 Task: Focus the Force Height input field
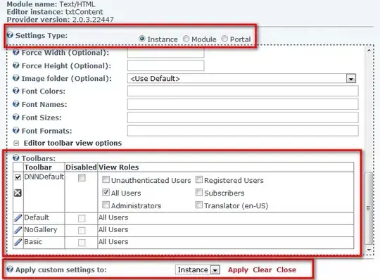click(166, 65)
